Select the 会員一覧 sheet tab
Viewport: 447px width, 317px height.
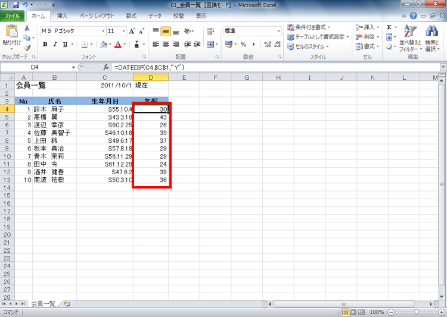43,304
